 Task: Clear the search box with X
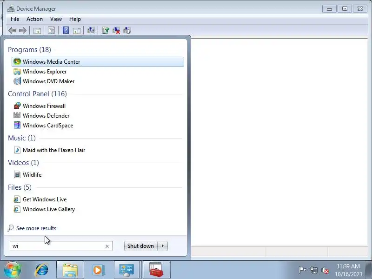107,246
